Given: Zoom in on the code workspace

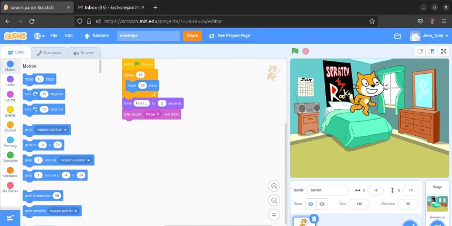Looking at the screenshot, I should (274, 186).
